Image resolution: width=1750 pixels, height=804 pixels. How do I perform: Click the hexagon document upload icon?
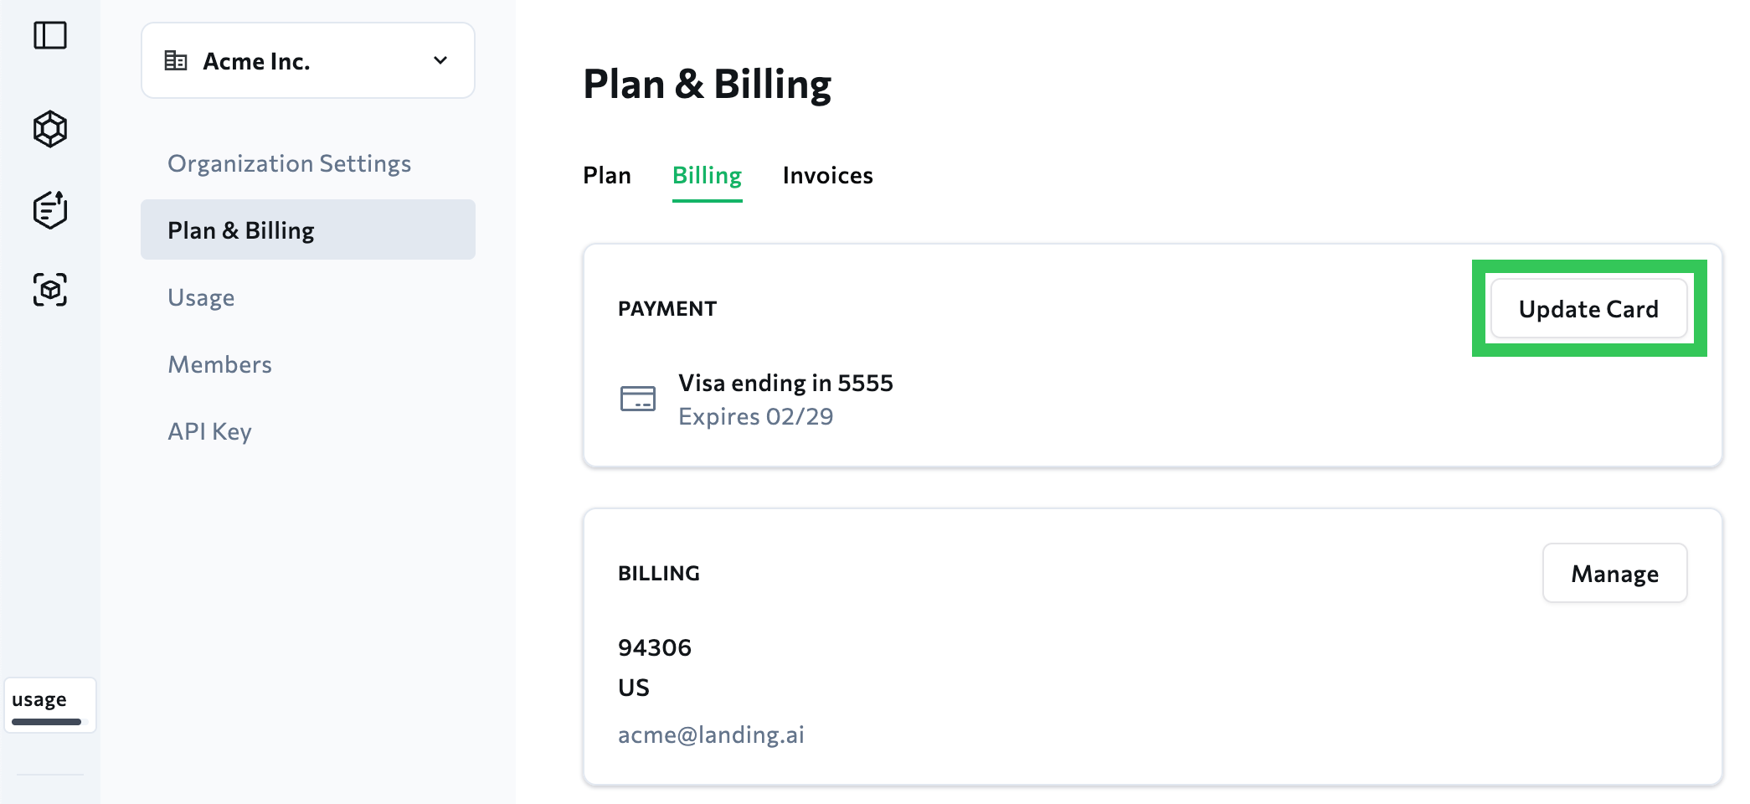[50, 209]
